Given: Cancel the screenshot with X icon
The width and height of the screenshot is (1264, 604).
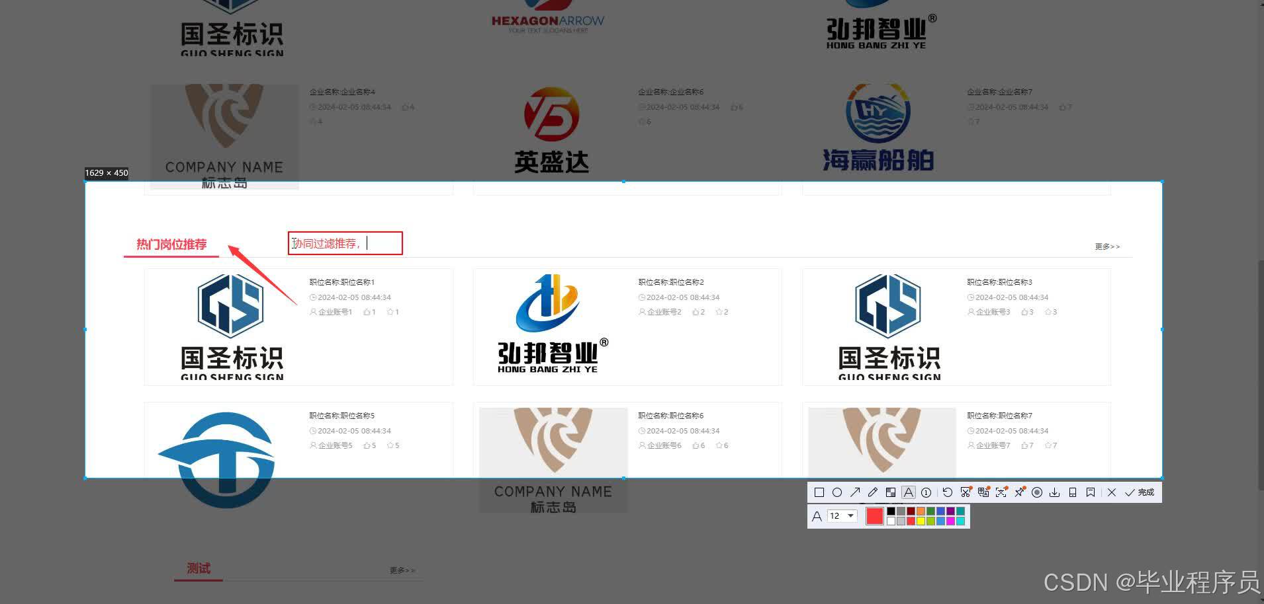Looking at the screenshot, I should (1112, 492).
